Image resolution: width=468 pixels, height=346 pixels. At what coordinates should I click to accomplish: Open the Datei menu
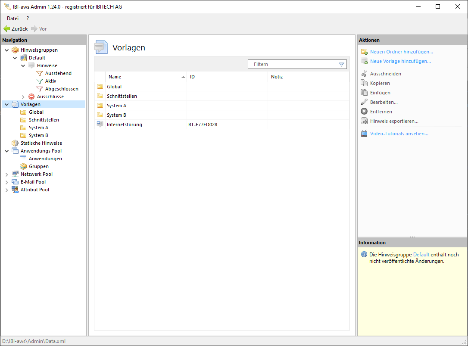pos(12,19)
